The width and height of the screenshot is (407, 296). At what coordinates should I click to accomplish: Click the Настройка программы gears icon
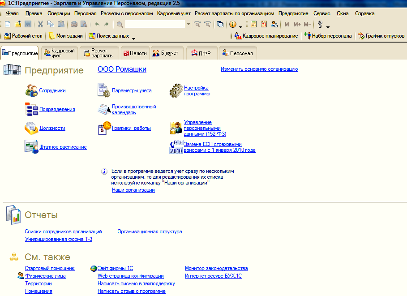176,90
